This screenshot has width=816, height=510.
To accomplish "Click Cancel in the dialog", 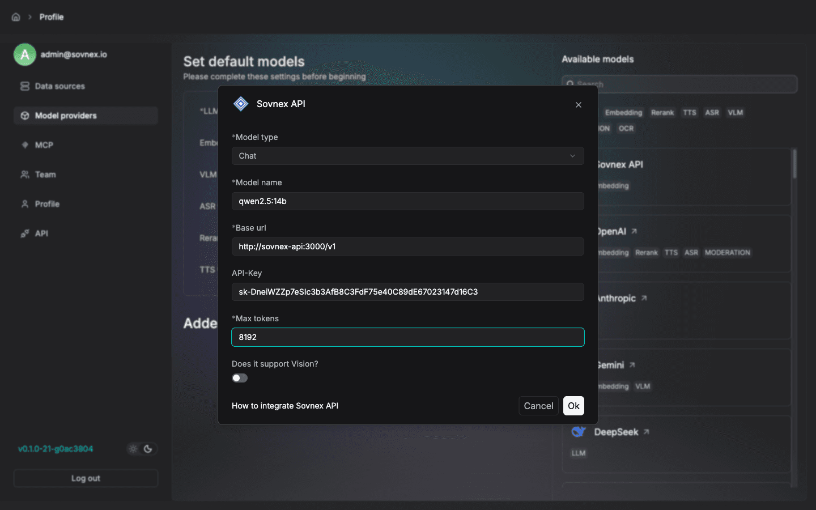I will (x=538, y=406).
